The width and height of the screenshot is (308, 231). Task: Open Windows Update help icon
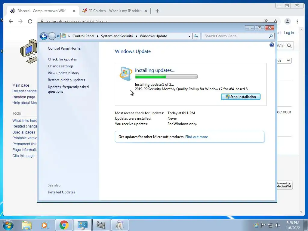[x=272, y=45]
